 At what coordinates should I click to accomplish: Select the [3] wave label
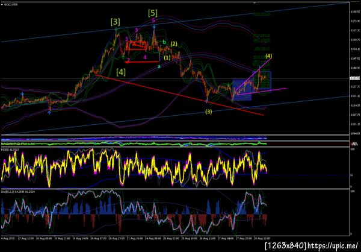pos(115,22)
